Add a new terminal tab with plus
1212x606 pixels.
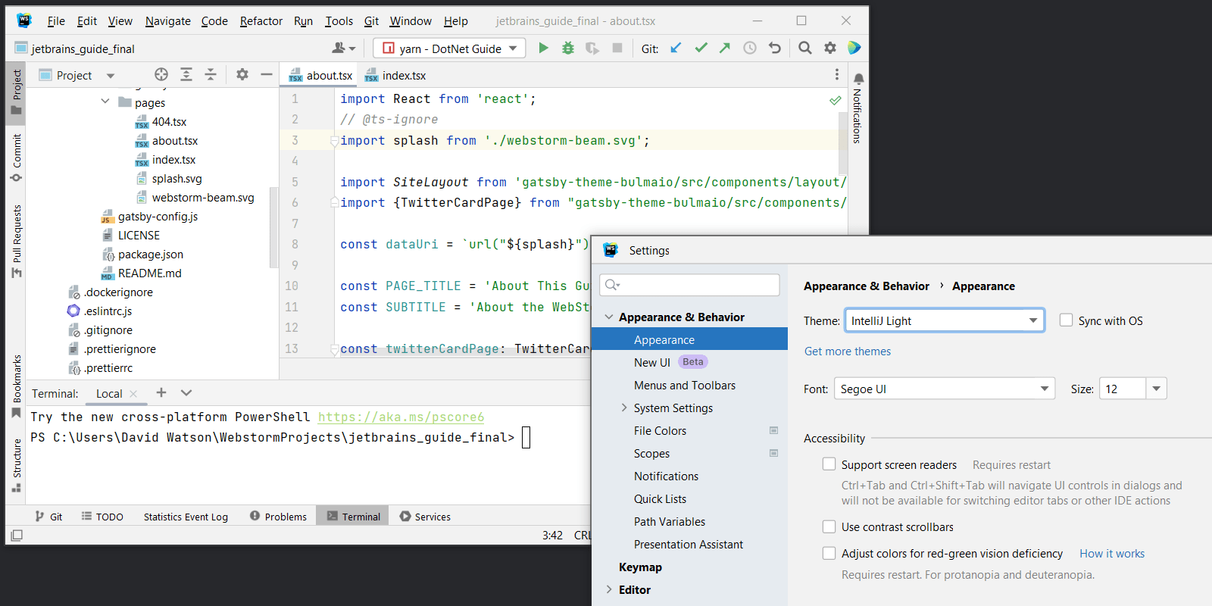tap(161, 392)
